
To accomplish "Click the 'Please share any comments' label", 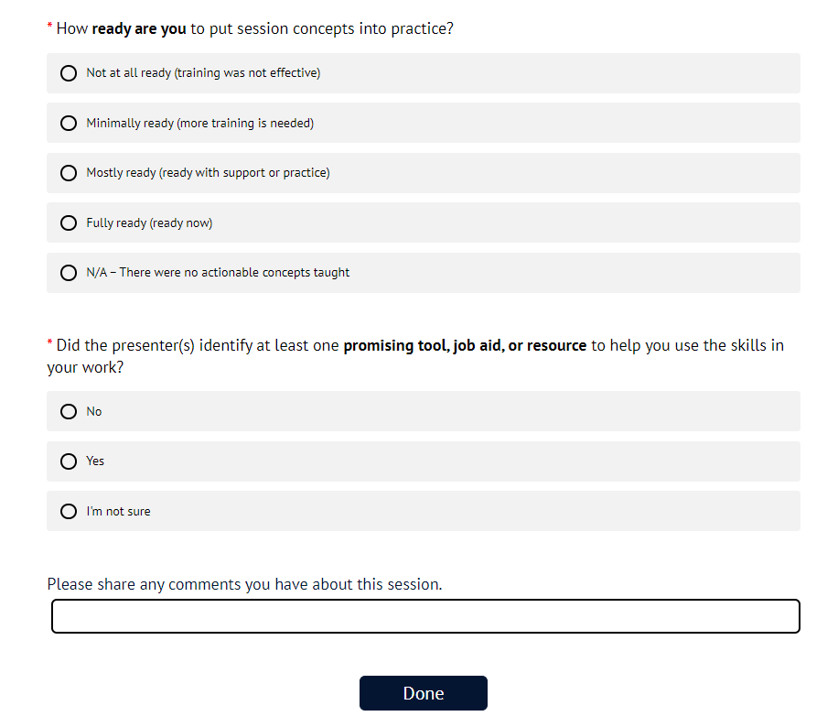I will point(244,584).
